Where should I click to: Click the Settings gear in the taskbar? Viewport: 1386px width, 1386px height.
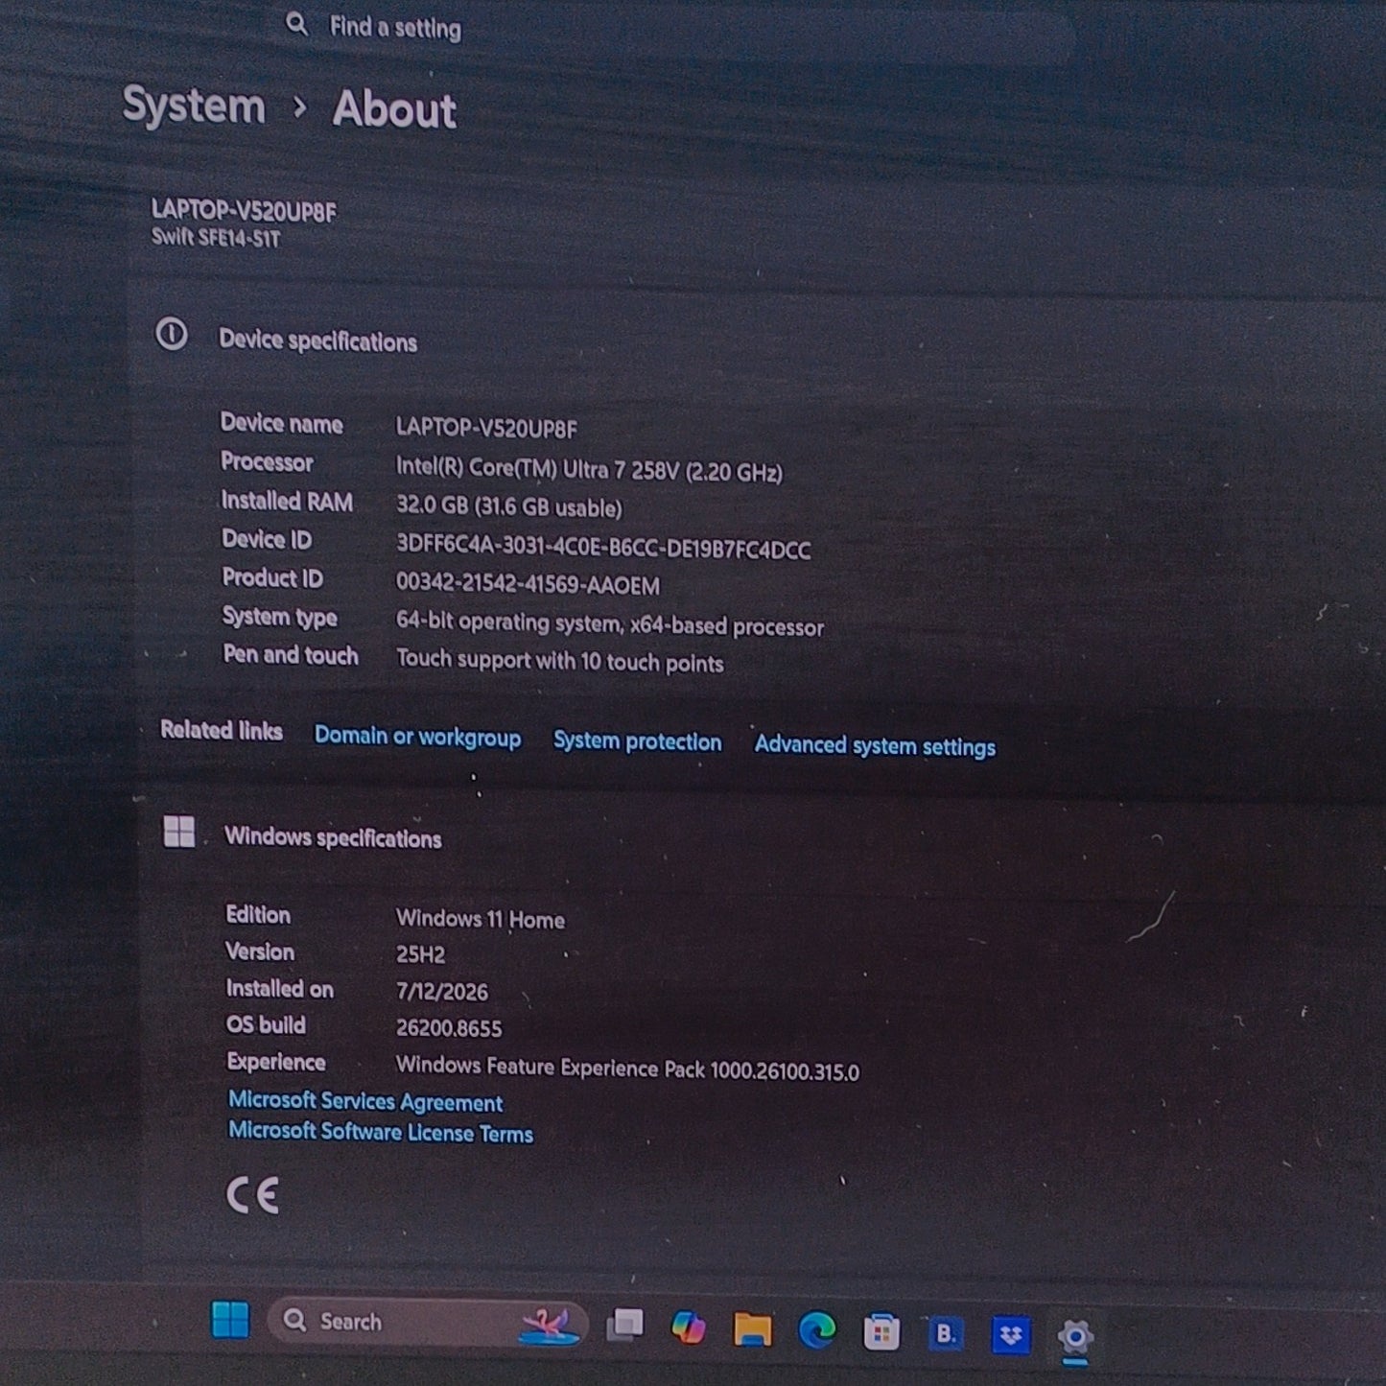point(1075,1337)
